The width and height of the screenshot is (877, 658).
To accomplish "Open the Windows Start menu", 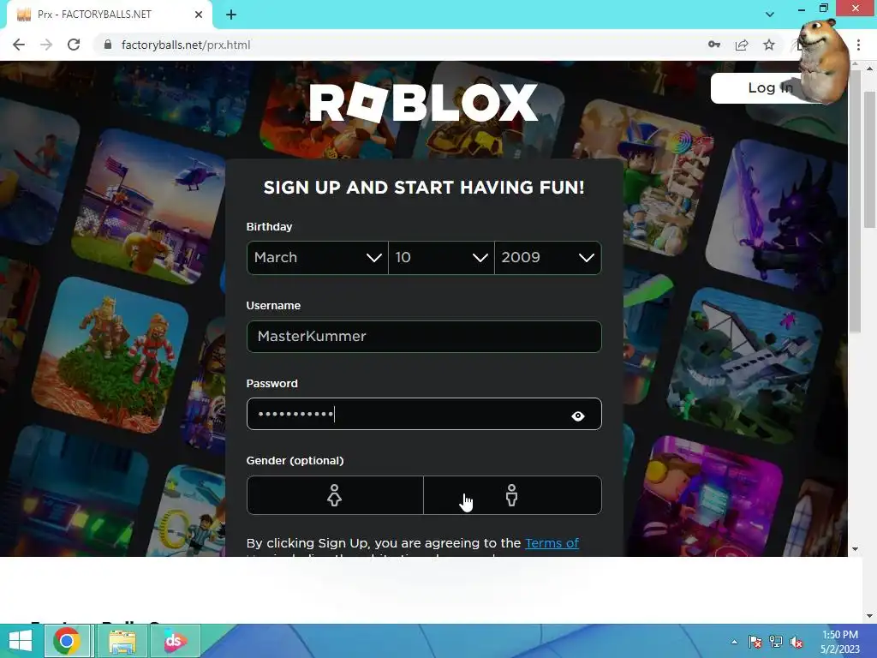I will [x=21, y=641].
